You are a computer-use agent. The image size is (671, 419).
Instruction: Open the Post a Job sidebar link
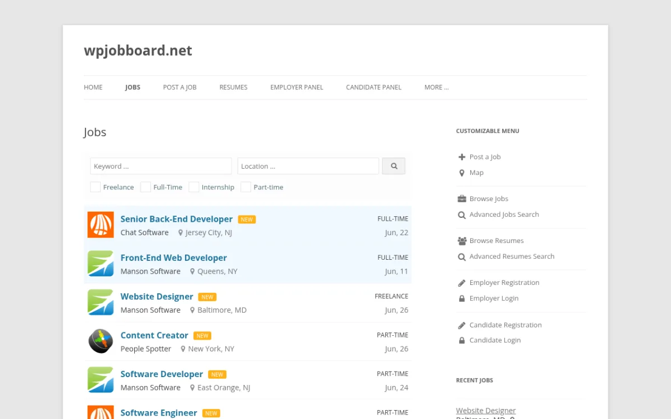pyautogui.click(x=485, y=157)
